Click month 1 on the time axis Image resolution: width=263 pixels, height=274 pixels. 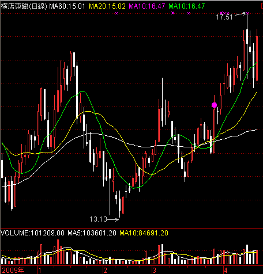point(39,271)
